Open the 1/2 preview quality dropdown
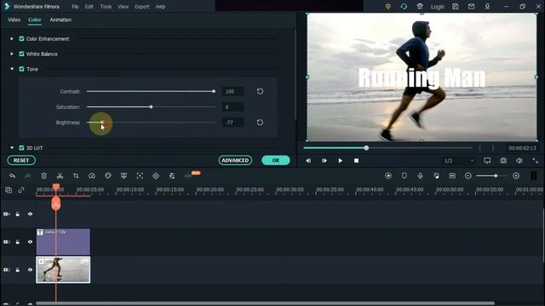This screenshot has height=306, width=545. [x=459, y=161]
